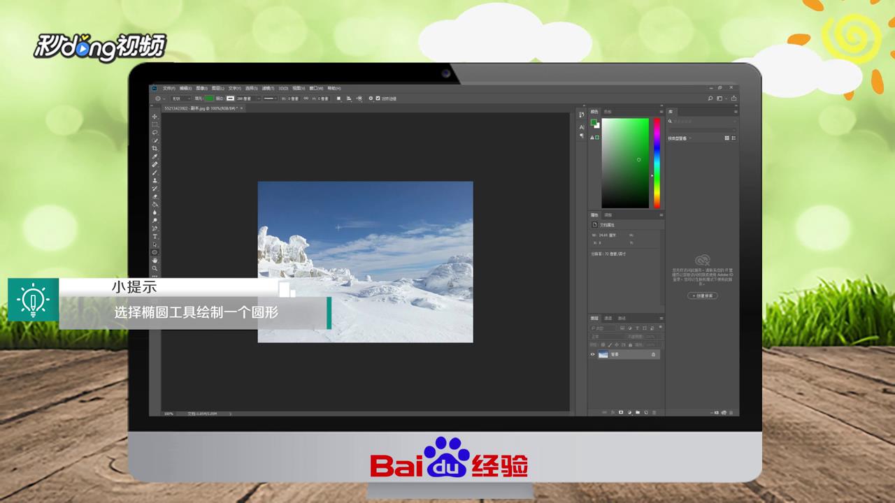Select the Healing Brush tool
This screenshot has width=895, height=503.
(155, 164)
